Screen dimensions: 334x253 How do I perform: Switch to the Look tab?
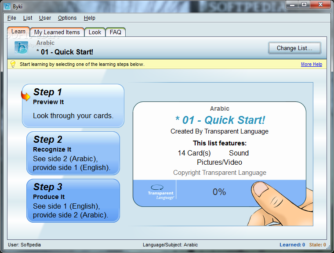(x=95, y=32)
